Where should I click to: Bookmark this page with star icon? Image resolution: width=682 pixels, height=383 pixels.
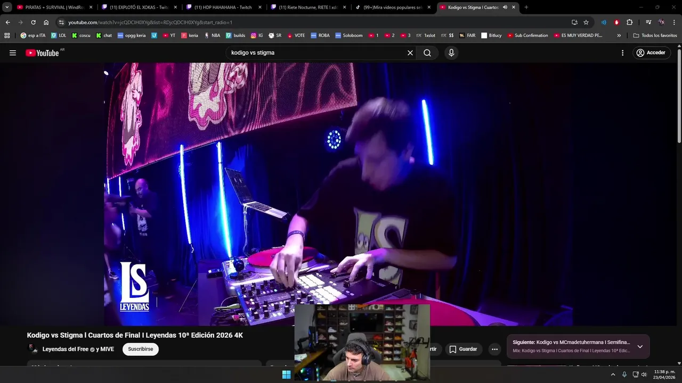586,22
